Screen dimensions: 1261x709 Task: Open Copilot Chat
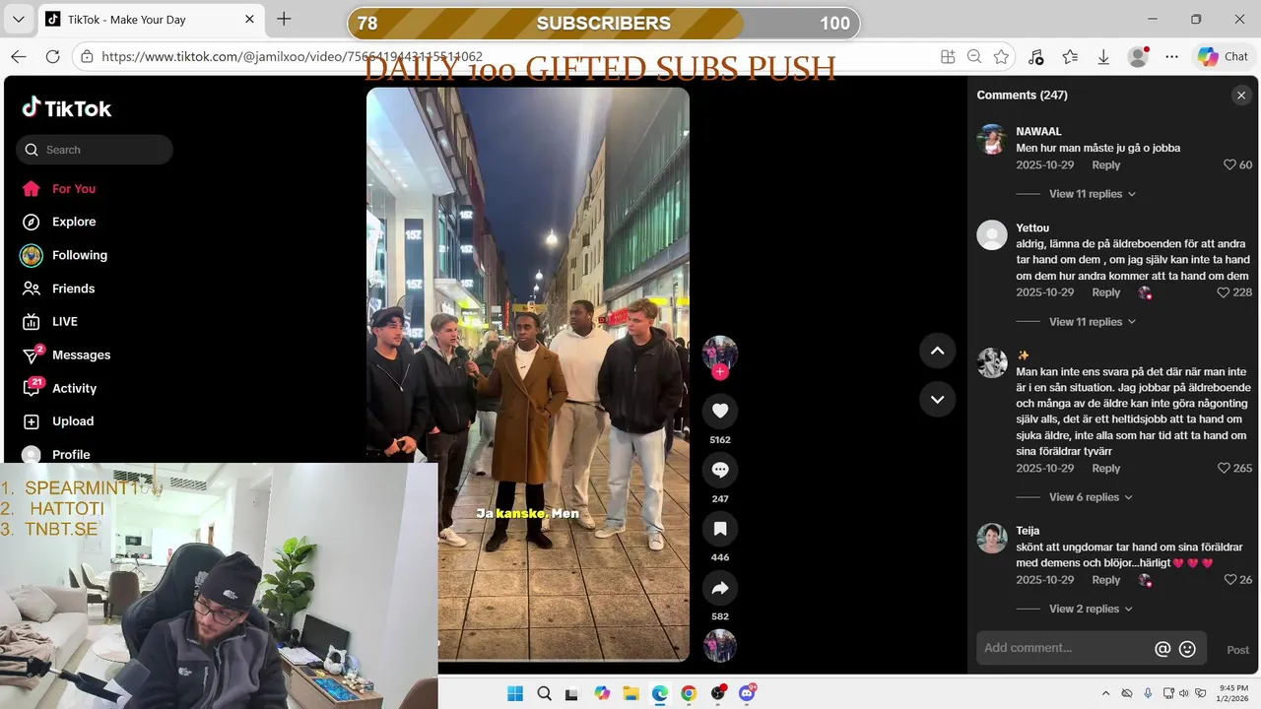[x=1223, y=57]
